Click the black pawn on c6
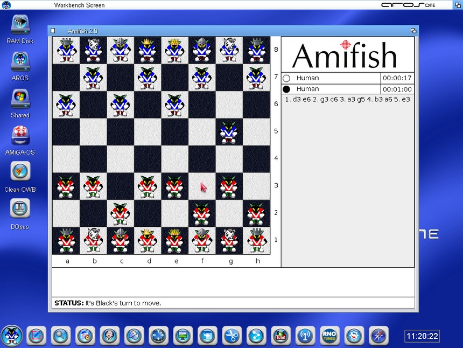This screenshot has height=348, width=463. 121,105
